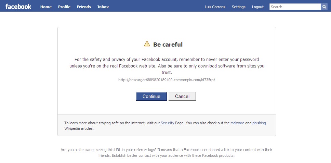Focus the Search input field
Screen dimensions: 331x163
tap(295, 7)
